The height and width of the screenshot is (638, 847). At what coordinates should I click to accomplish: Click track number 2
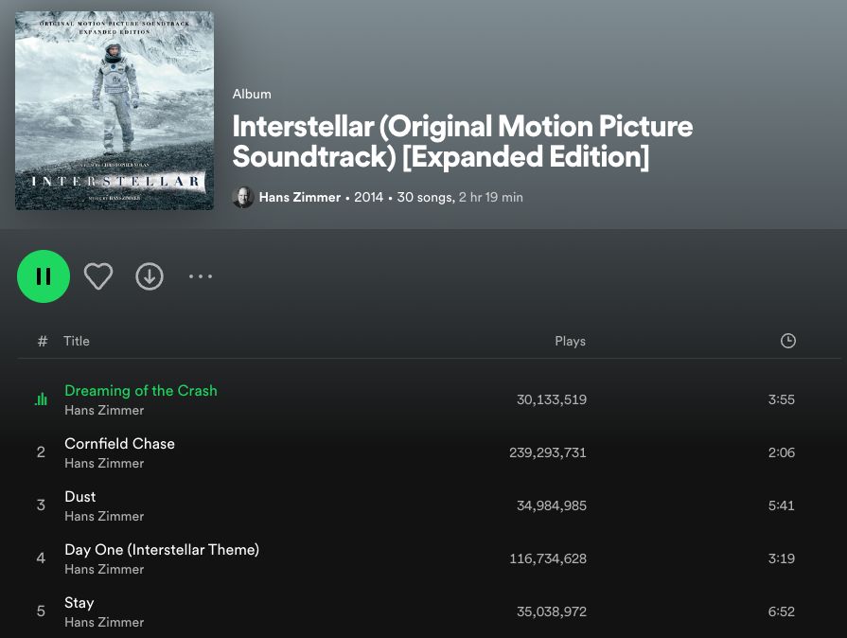point(41,452)
